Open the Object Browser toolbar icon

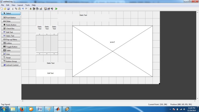click(x=52, y=9)
